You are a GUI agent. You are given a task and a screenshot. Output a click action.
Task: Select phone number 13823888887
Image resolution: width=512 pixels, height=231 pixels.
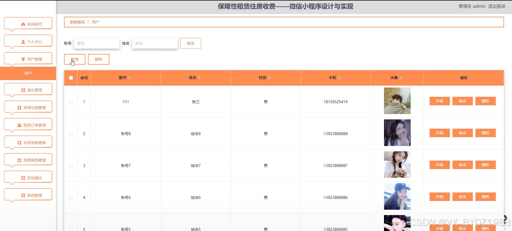point(335,166)
